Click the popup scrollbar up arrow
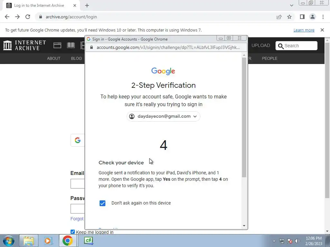 [244, 55]
